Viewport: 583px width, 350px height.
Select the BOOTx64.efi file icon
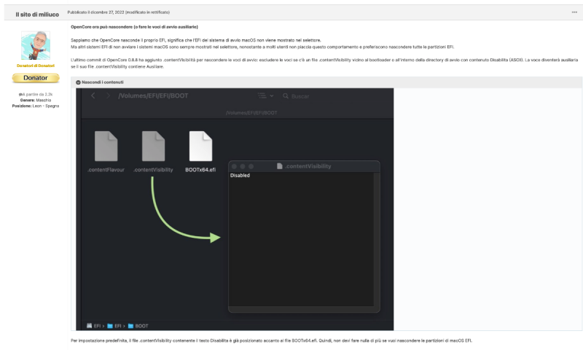coord(200,146)
